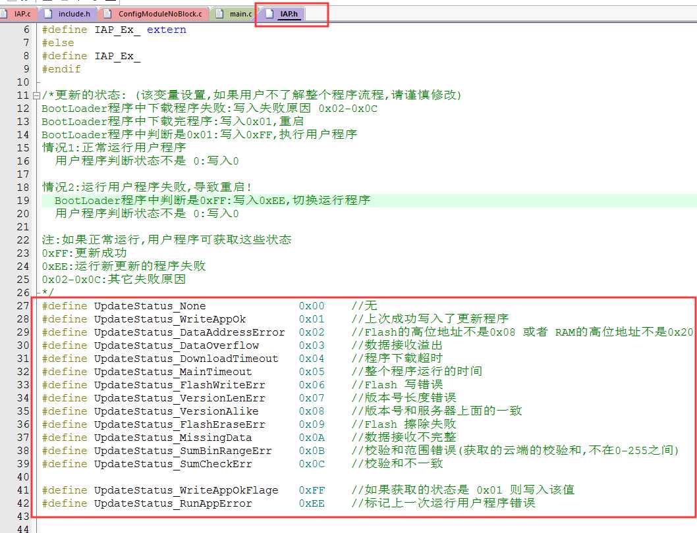Click the value 0xEE on line 42
Screen dimensions: 697x533
pos(312,503)
